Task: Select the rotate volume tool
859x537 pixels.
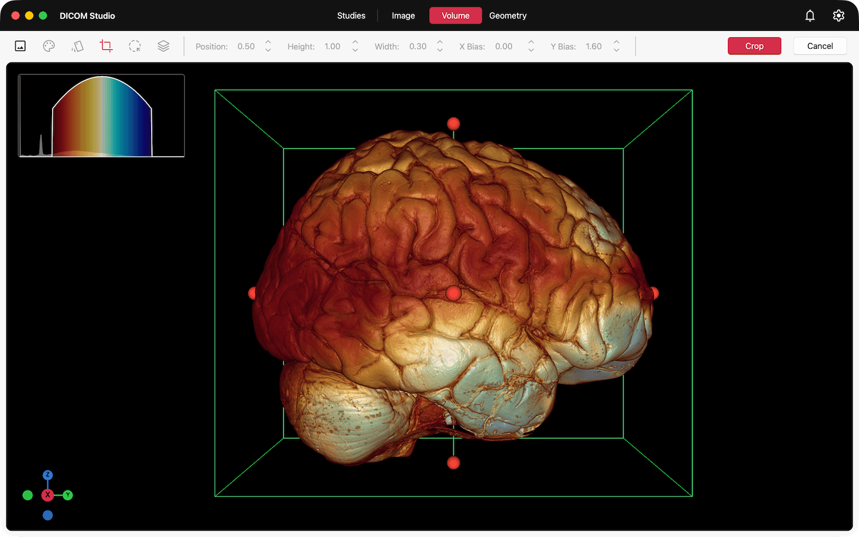Action: pyautogui.click(x=77, y=46)
